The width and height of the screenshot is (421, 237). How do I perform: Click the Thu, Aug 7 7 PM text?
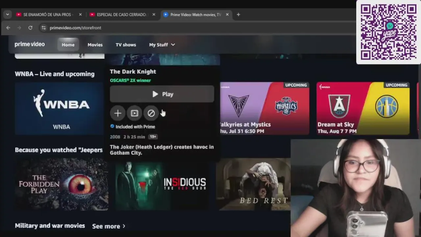[x=337, y=131]
